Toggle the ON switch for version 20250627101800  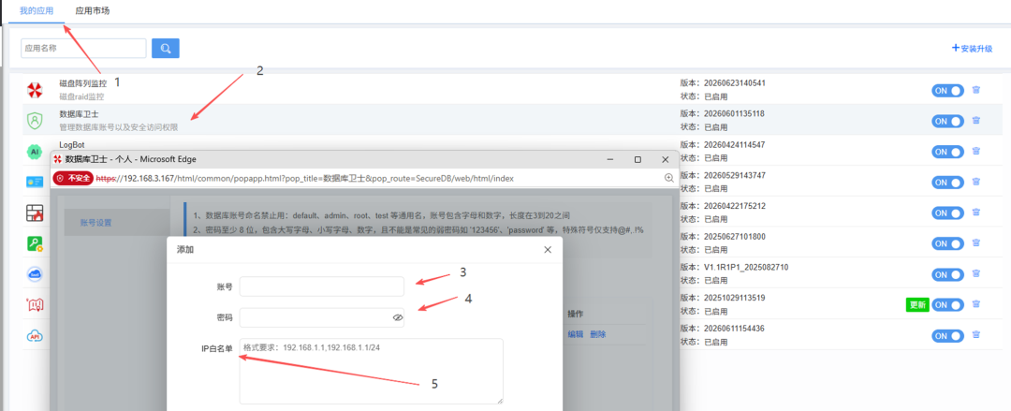pos(947,244)
